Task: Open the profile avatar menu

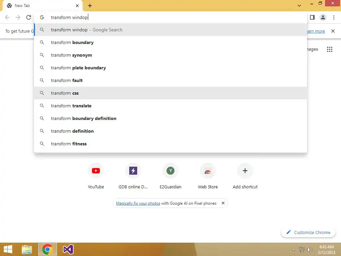Action: [x=323, y=17]
